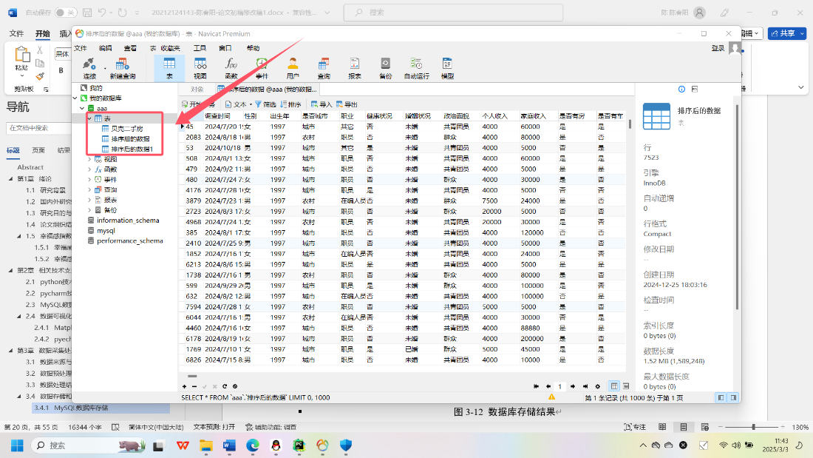Viewport: 813px width, 458px height.
Task: Open the 连接 connection tool in Navicat
Action: click(x=89, y=68)
